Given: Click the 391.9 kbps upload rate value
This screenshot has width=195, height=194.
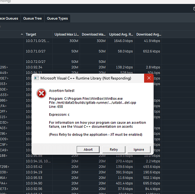Looking at the screenshot, I should click(124, 172).
